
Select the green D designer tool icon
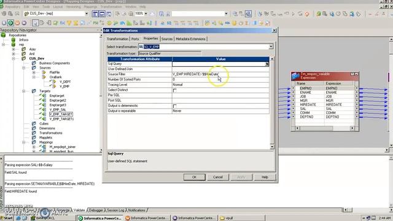(10, 23)
